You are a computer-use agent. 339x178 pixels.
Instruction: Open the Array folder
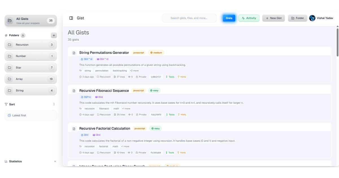click(x=31, y=79)
